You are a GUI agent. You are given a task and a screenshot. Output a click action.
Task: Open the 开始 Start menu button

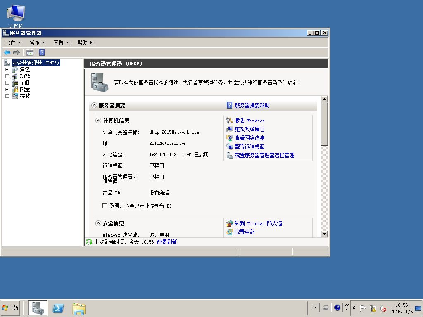click(x=10, y=308)
